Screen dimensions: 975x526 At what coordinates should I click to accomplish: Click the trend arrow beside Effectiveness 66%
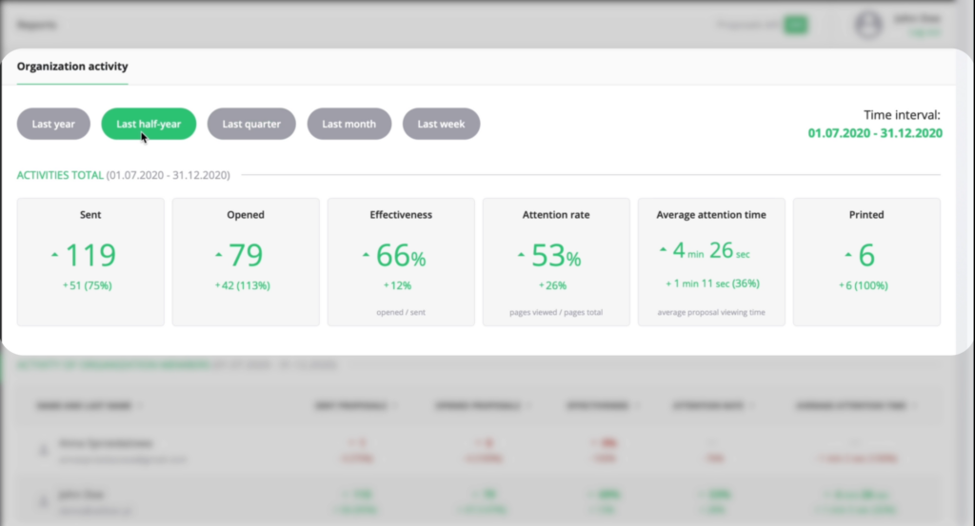[x=366, y=255]
